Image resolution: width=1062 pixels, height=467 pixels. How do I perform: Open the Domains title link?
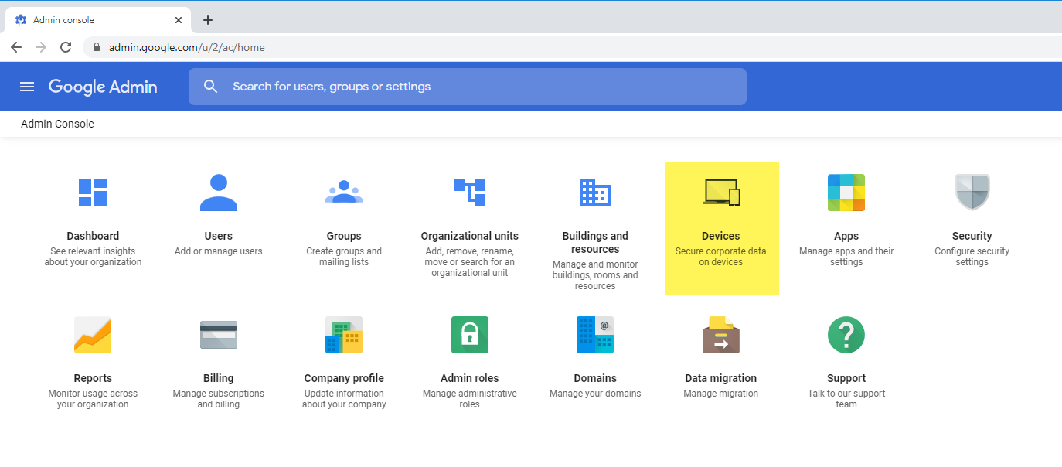tap(595, 378)
